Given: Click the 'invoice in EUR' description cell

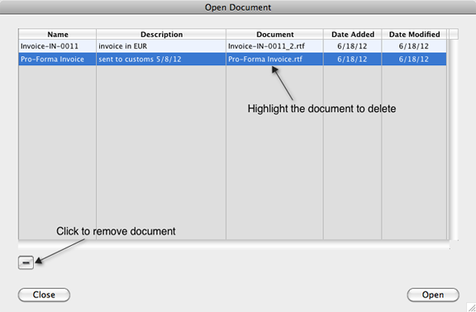Looking at the screenshot, I should (x=161, y=46).
